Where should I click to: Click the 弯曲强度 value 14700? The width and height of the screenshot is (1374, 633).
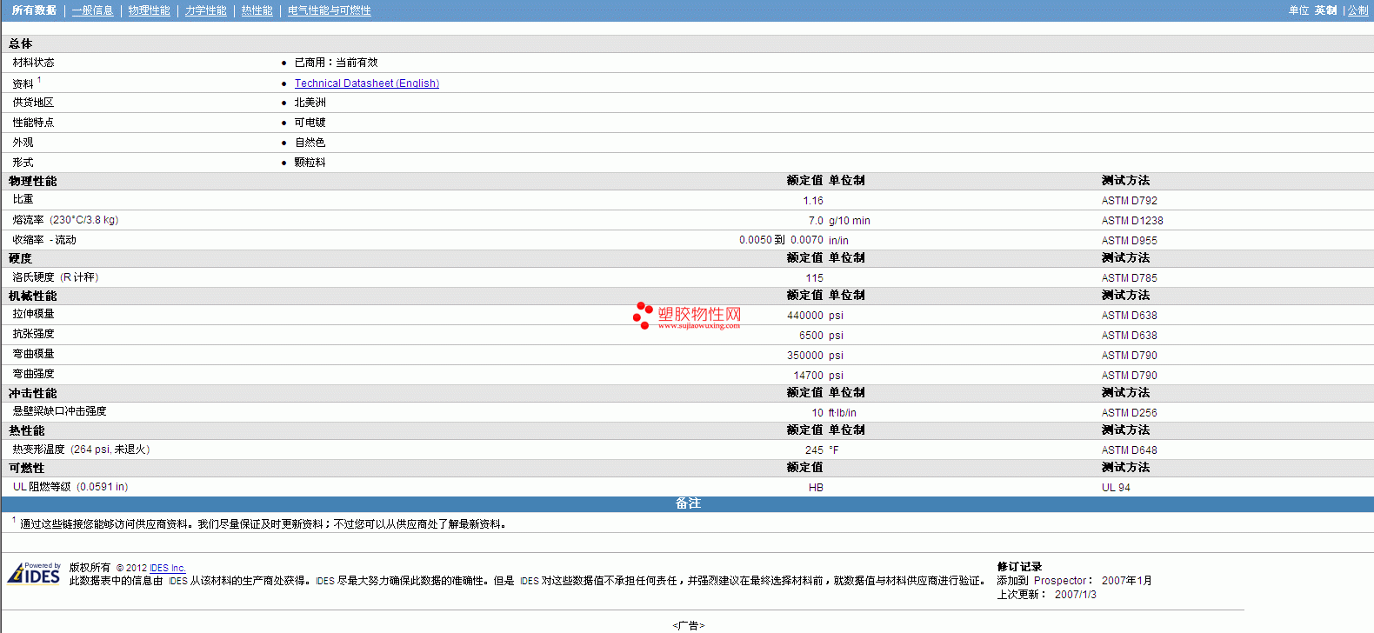coord(809,376)
